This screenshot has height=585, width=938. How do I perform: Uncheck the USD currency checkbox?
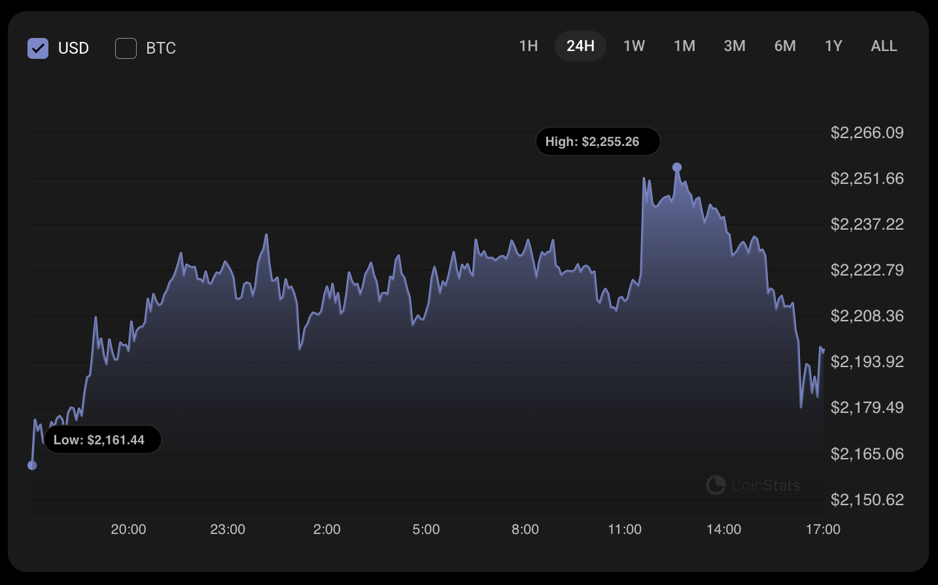tap(38, 48)
